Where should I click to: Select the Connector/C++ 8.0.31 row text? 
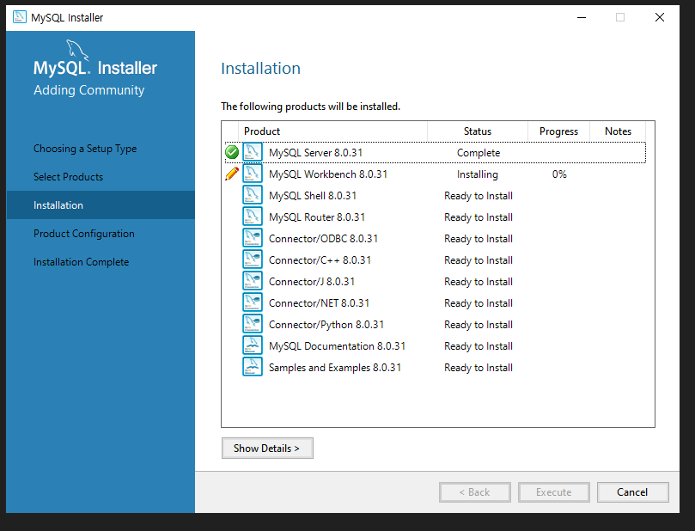click(x=320, y=260)
